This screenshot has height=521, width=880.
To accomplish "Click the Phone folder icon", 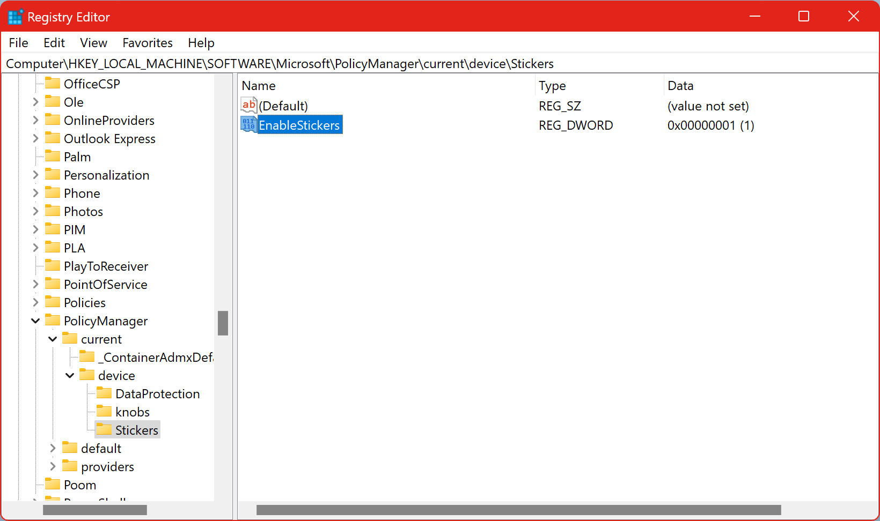I will click(53, 192).
